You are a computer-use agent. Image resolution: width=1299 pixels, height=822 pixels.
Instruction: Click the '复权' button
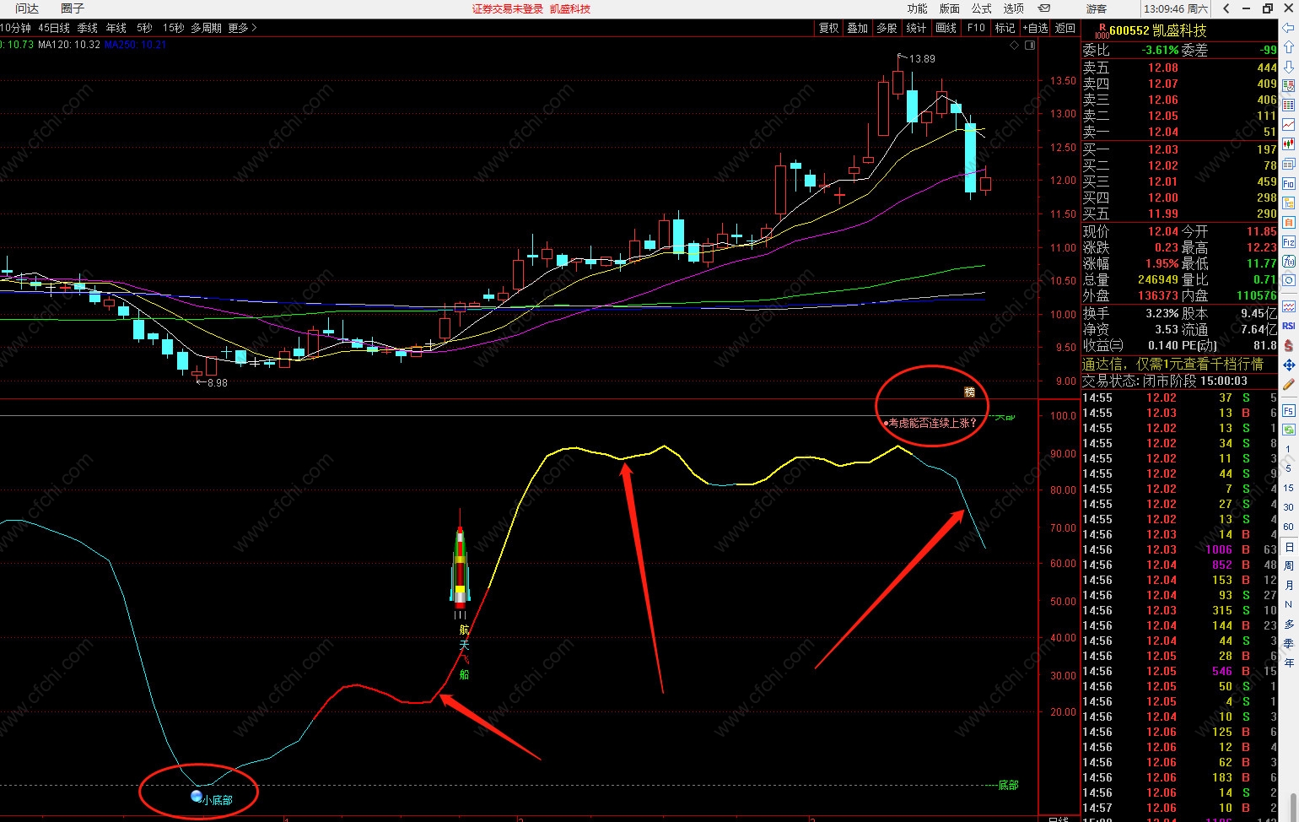(829, 28)
